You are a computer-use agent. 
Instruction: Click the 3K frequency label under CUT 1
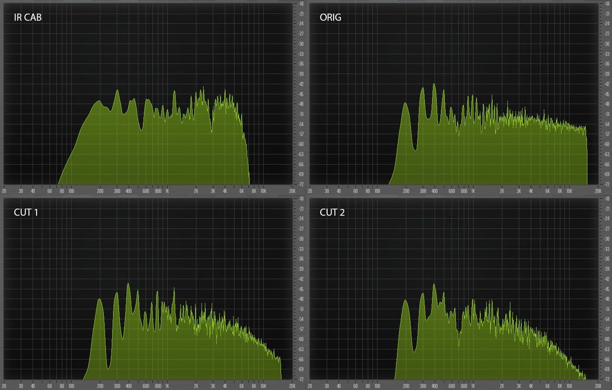213,386
